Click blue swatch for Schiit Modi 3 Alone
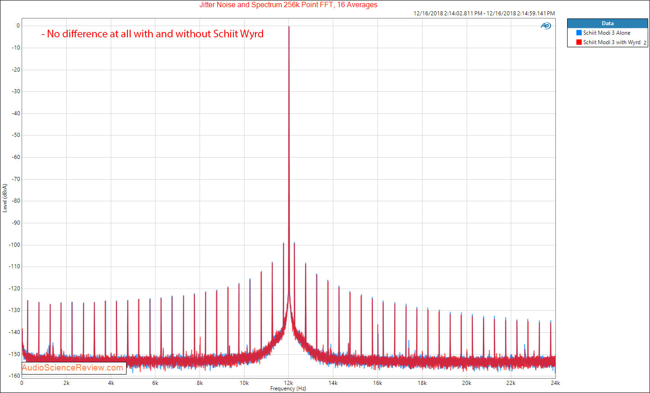The width and height of the screenshot is (650, 393). coord(579,33)
